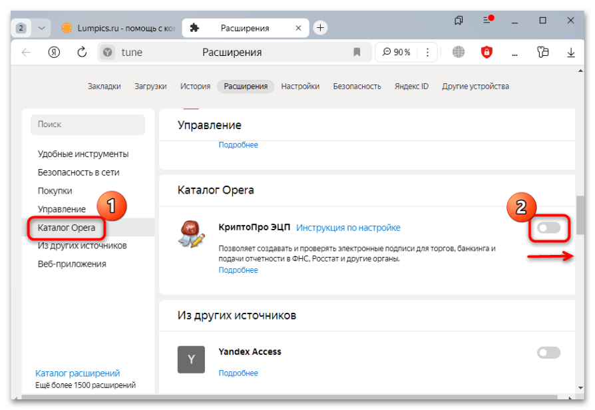
Task: Open Инструкция по настройке link
Action: pos(348,228)
